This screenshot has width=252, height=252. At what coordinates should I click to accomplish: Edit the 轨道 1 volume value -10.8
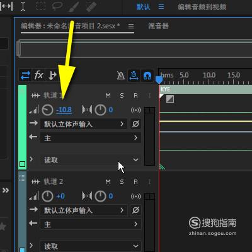(64, 110)
